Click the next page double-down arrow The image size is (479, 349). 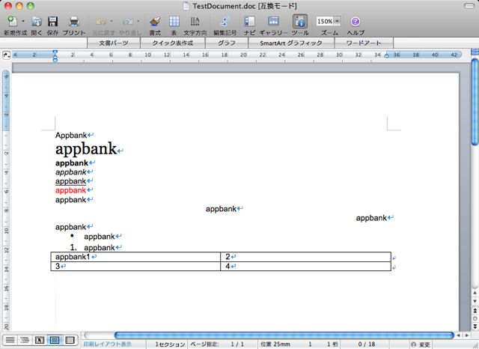pos(475,326)
